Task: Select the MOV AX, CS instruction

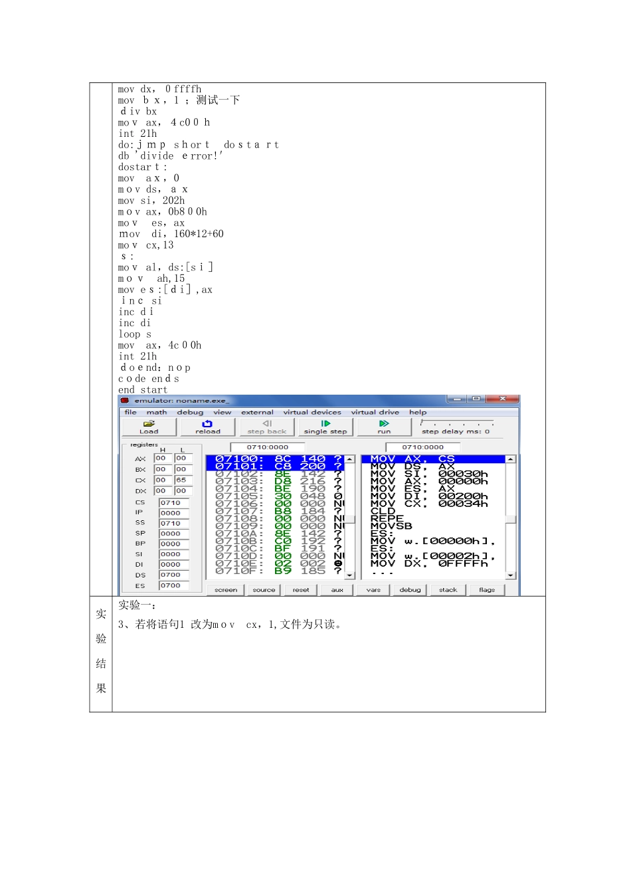Action: coord(433,459)
